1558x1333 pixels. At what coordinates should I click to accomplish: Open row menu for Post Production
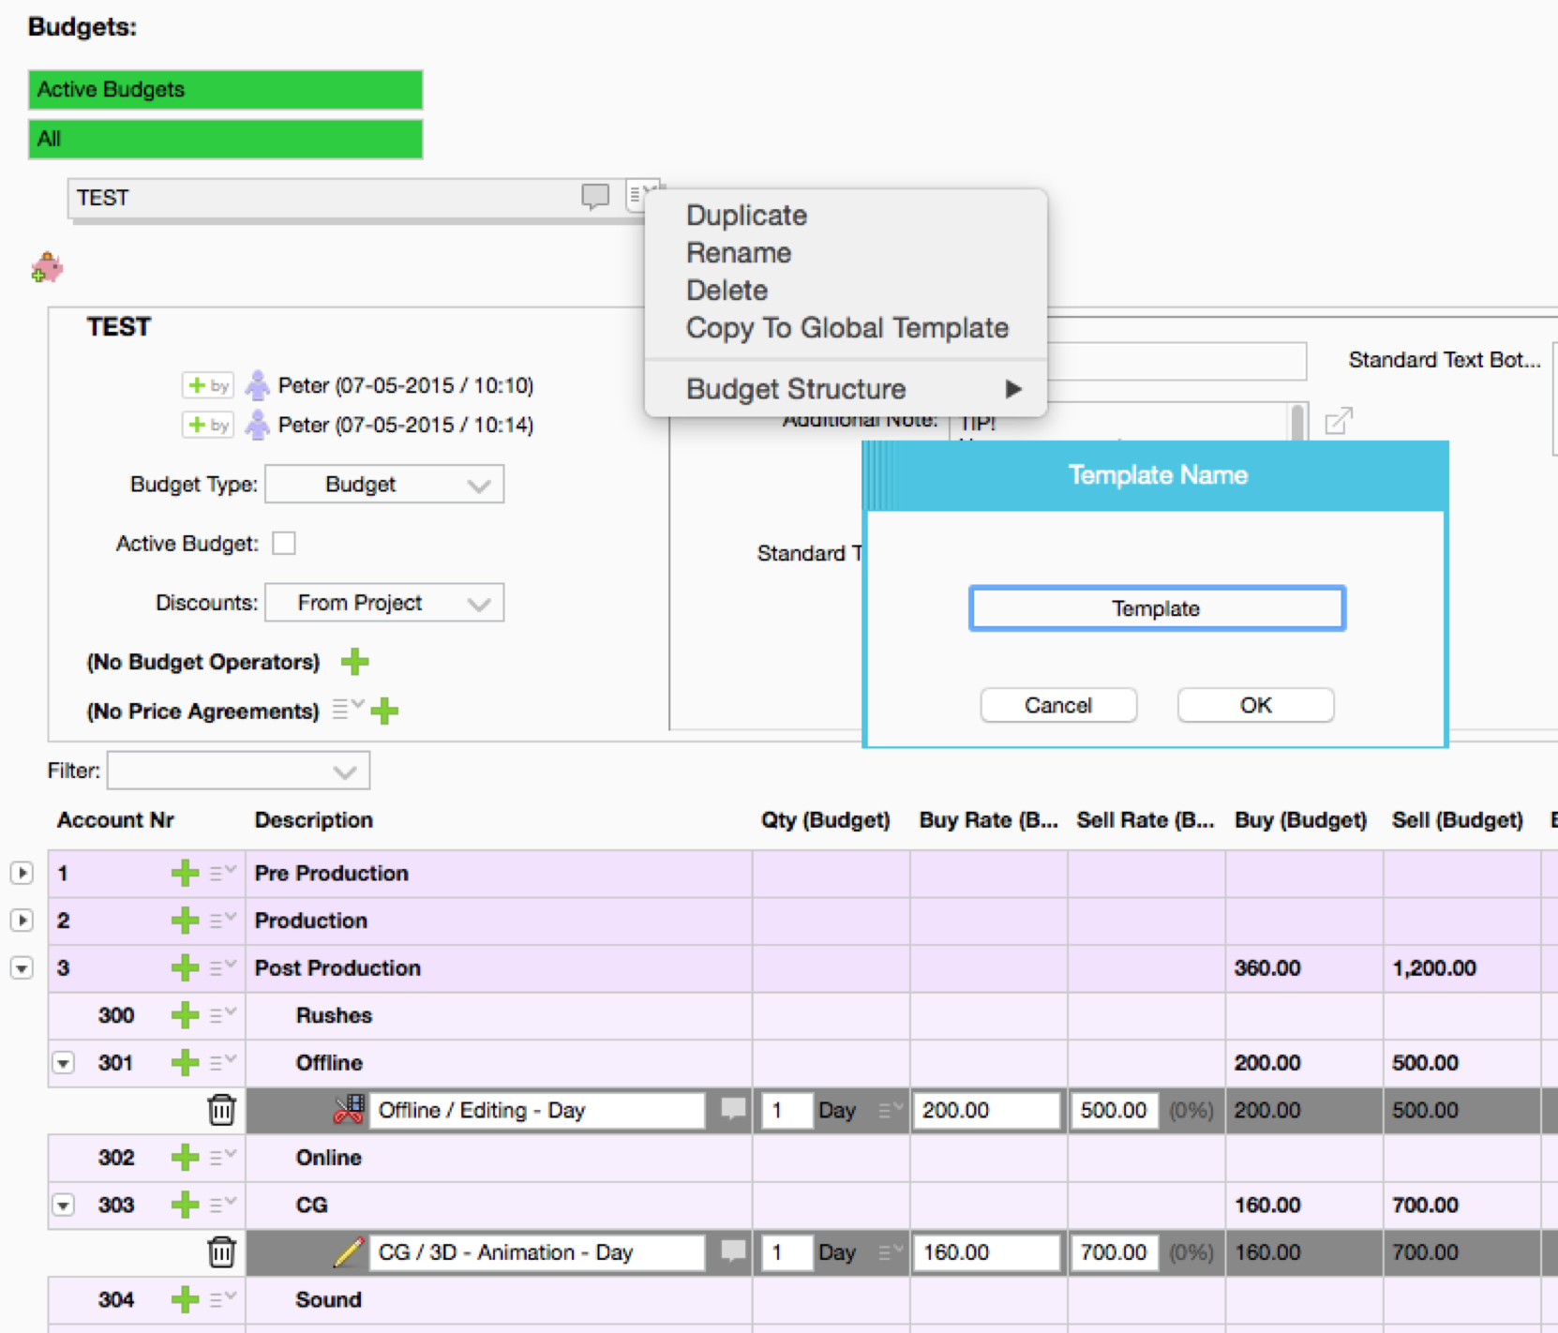coord(222,967)
